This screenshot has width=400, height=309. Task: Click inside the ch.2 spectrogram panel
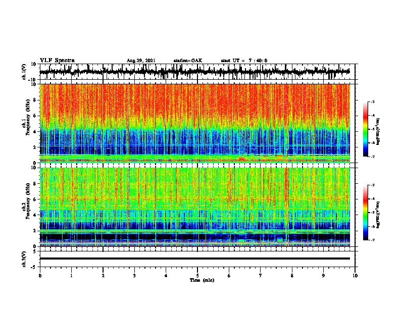tap(195, 207)
